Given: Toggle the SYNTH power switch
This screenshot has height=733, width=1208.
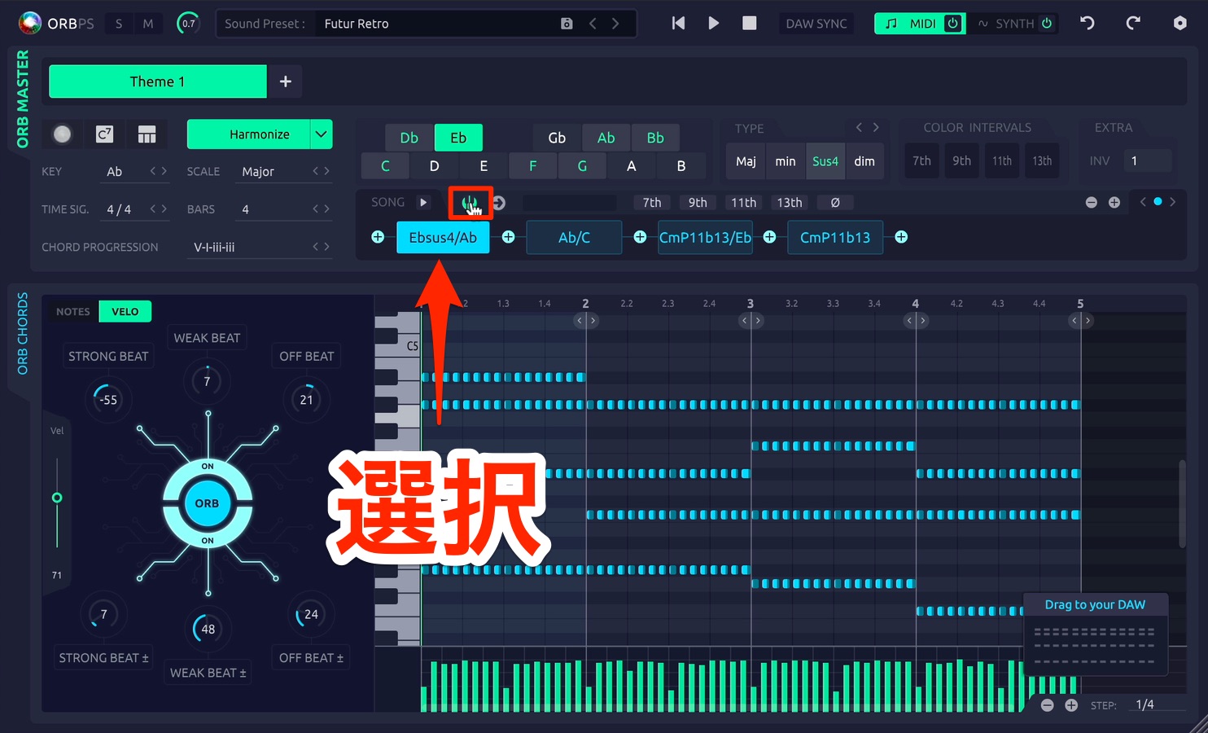Looking at the screenshot, I should [1047, 24].
